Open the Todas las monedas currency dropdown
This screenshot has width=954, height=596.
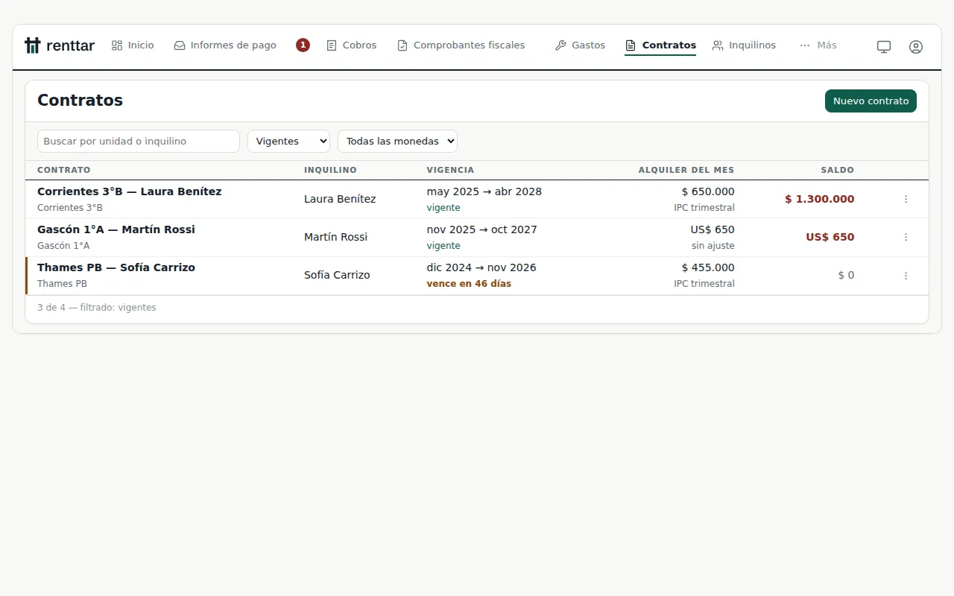pyautogui.click(x=397, y=141)
